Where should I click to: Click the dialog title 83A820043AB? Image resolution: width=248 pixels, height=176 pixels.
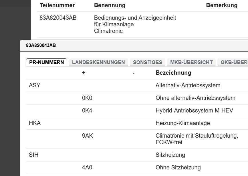41,46
